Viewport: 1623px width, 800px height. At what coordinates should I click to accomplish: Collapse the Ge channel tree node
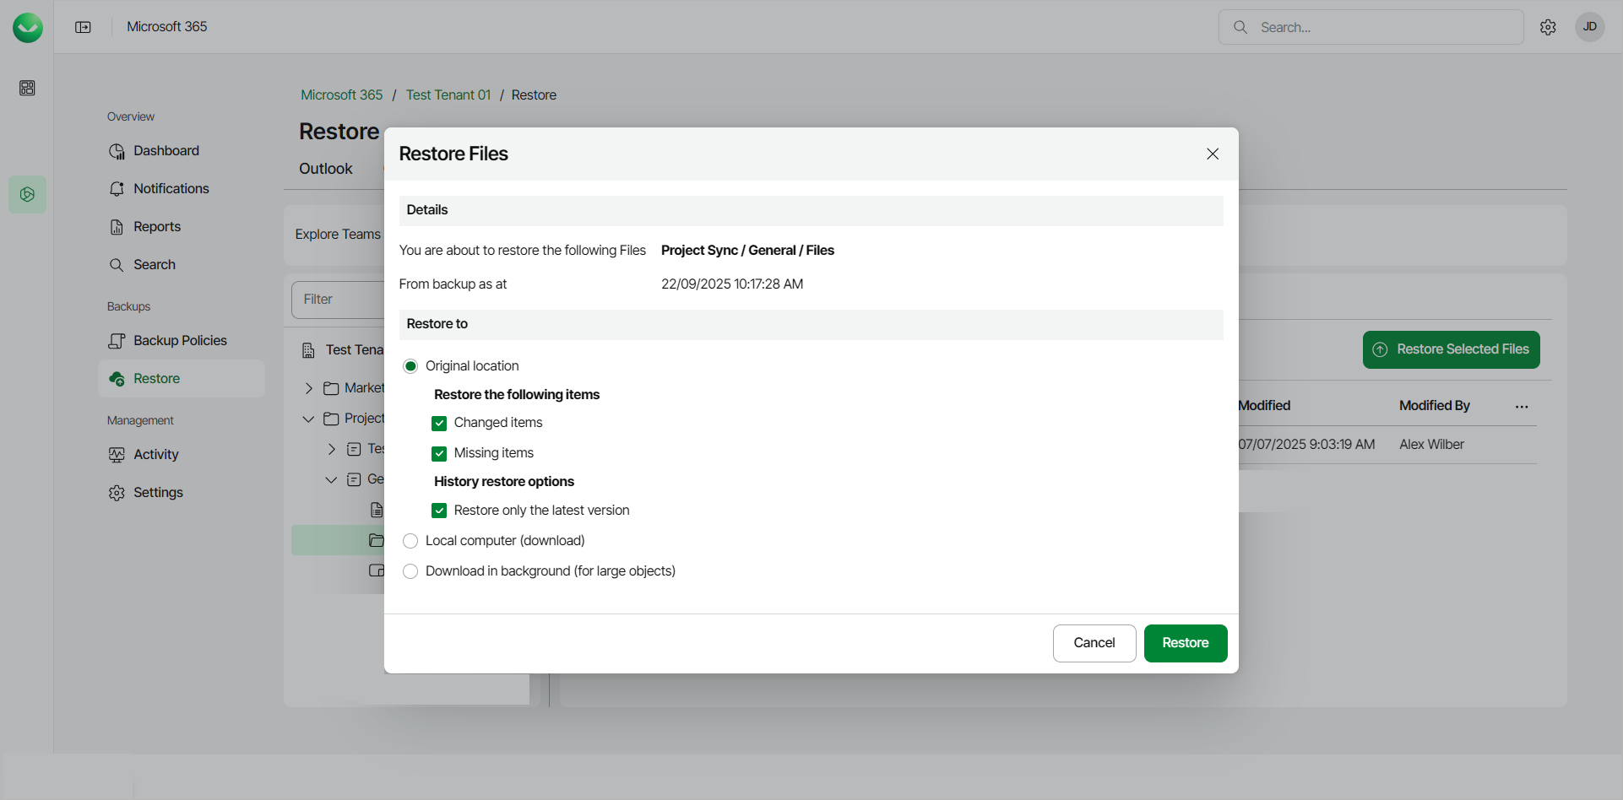point(331,479)
